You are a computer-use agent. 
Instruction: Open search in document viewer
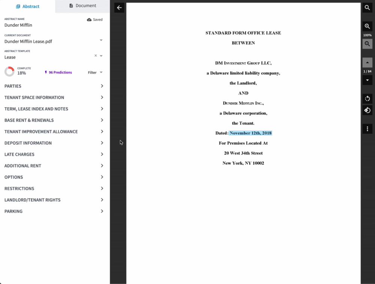tap(367, 7)
